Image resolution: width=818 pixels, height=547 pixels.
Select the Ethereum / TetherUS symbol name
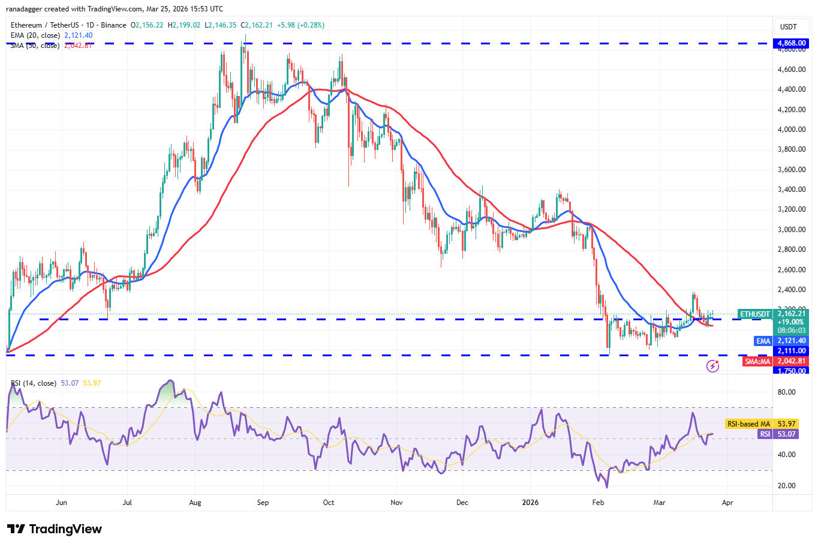(48, 25)
